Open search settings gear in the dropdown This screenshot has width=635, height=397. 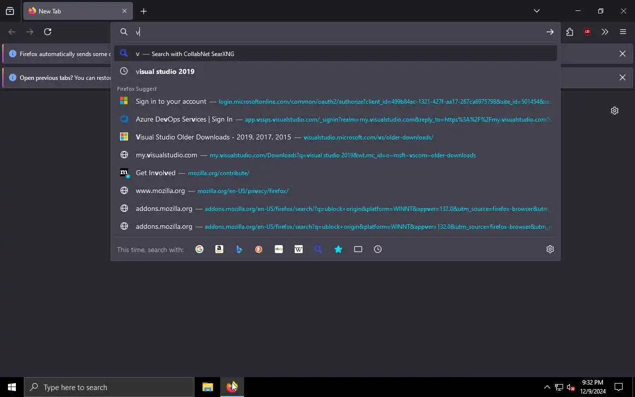[550, 249]
